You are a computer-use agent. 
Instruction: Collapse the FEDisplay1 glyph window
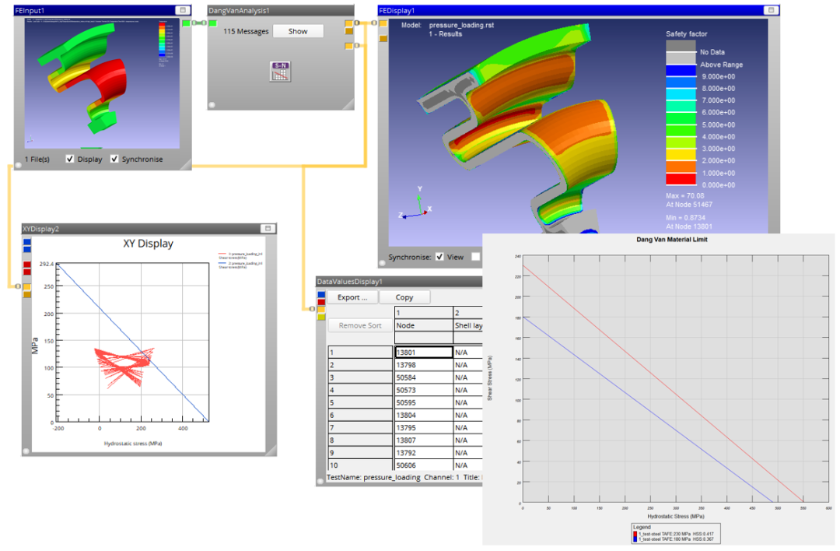coord(770,10)
